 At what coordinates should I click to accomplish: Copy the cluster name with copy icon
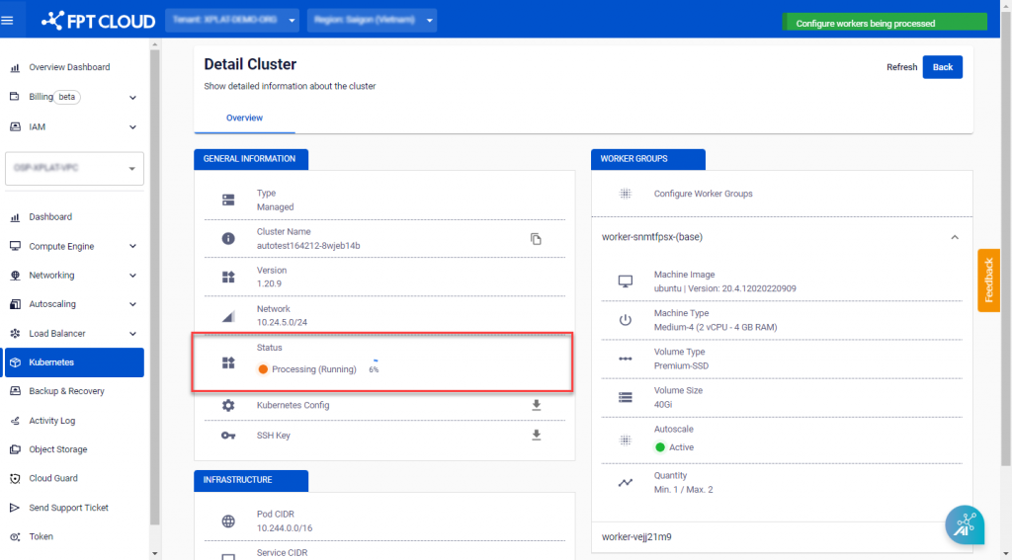536,239
